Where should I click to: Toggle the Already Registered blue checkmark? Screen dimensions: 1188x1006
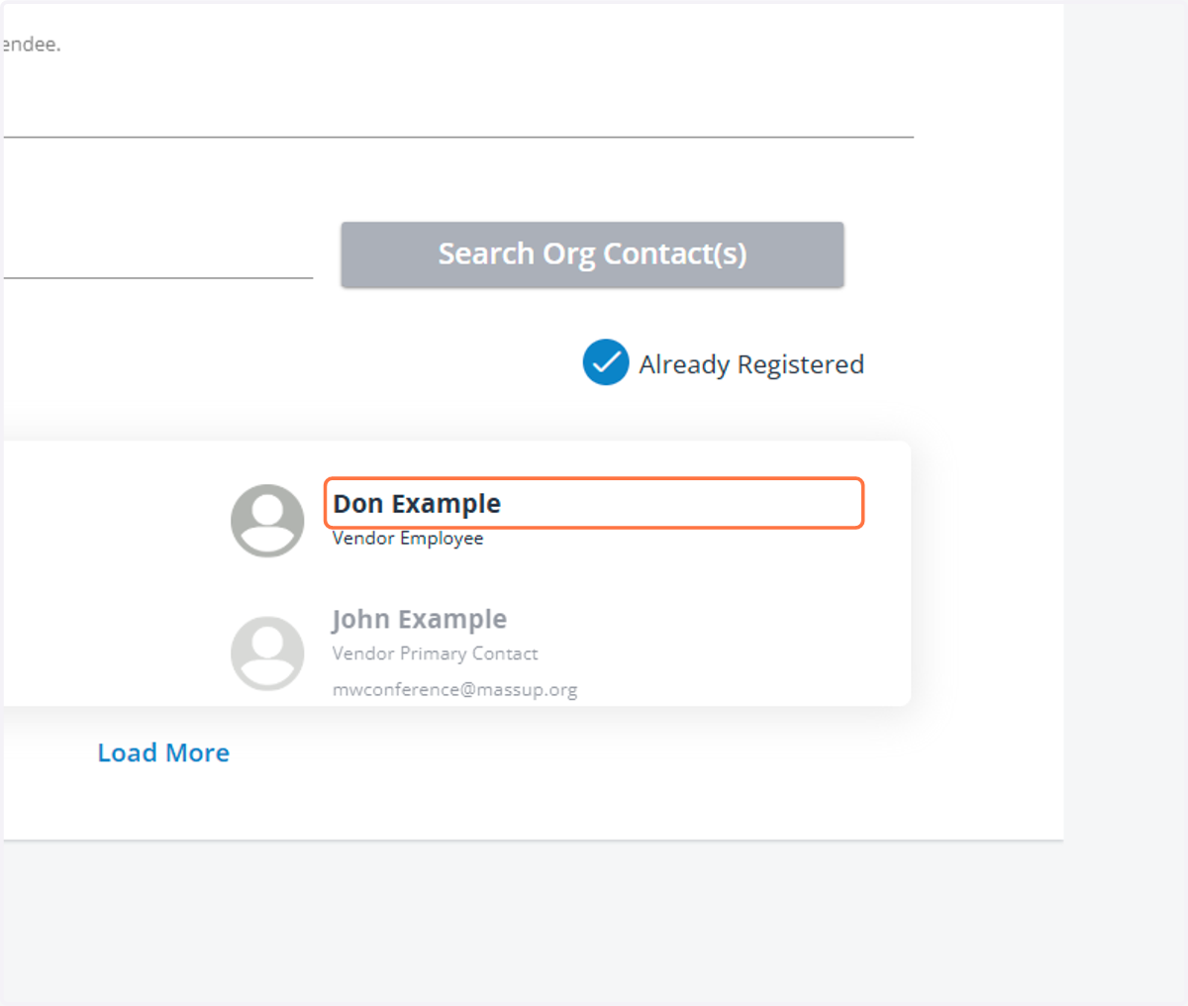coord(606,362)
